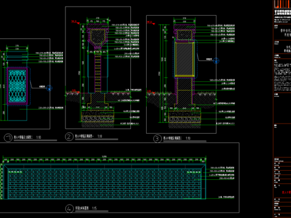Click the circled number 4 drawing marker
Image resolution: width=291 pixels, height=218 pixels.
click(69, 208)
